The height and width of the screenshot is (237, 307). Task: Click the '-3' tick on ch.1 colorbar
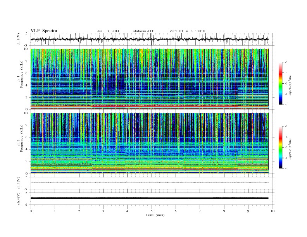(x=286, y=62)
